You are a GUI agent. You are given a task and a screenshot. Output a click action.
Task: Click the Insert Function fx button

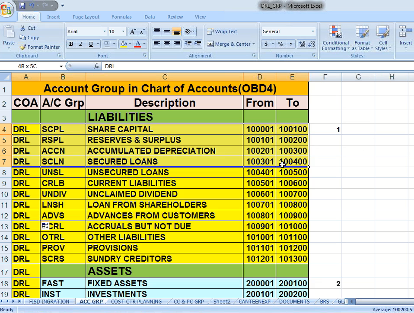click(x=96, y=66)
